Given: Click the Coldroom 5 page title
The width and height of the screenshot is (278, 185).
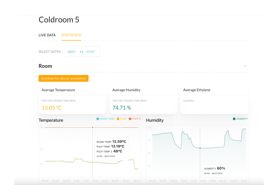Looking at the screenshot, I should tap(59, 20).
